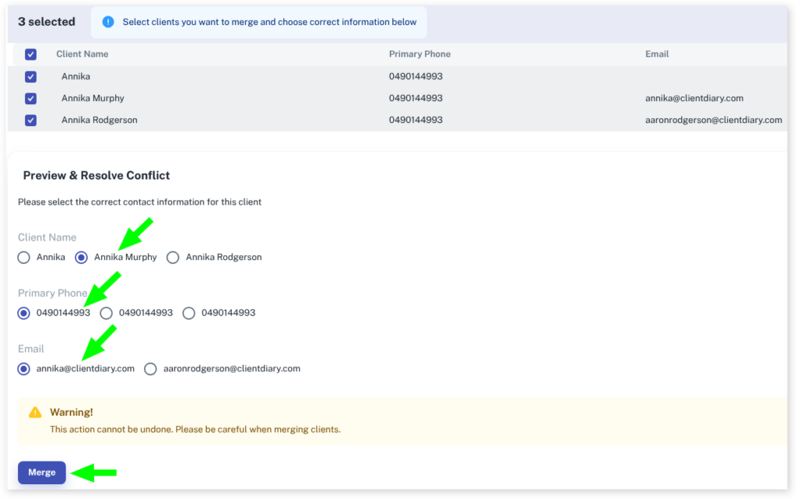Click the Primary Phone column header

tap(420, 54)
